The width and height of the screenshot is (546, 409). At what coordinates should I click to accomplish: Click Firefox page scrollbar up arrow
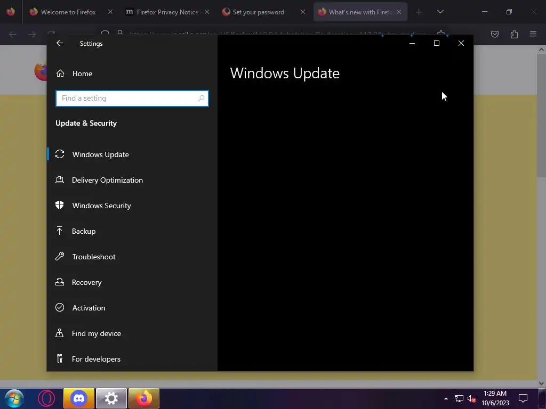(x=541, y=50)
